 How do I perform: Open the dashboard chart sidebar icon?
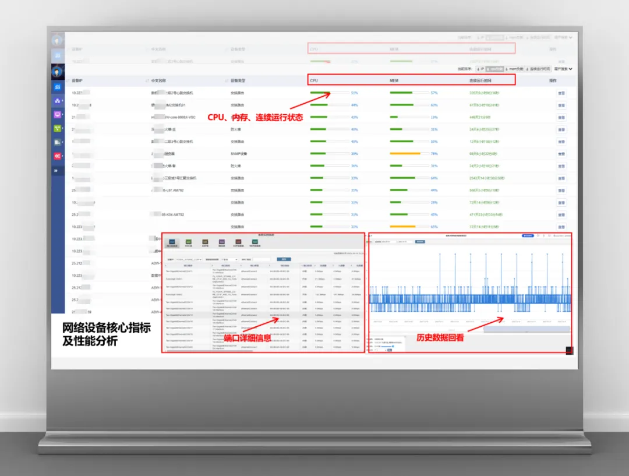tap(57, 87)
